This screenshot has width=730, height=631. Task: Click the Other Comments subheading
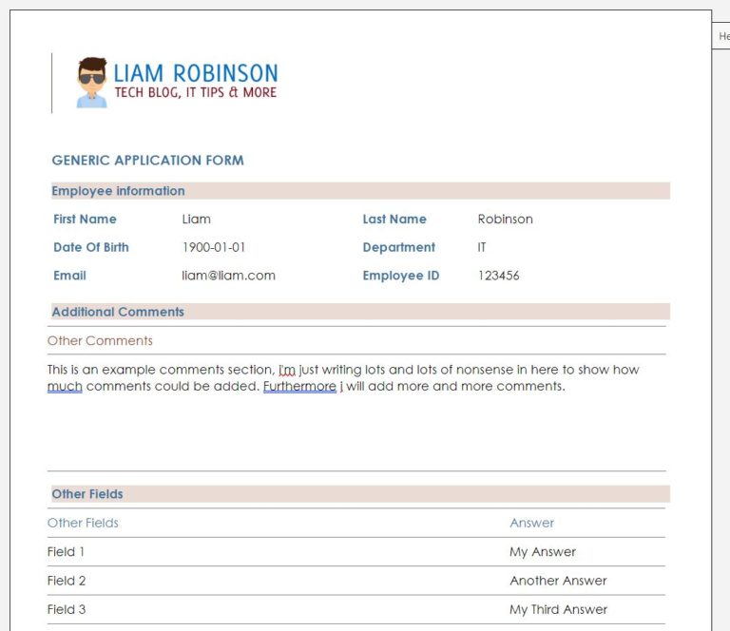pos(100,340)
